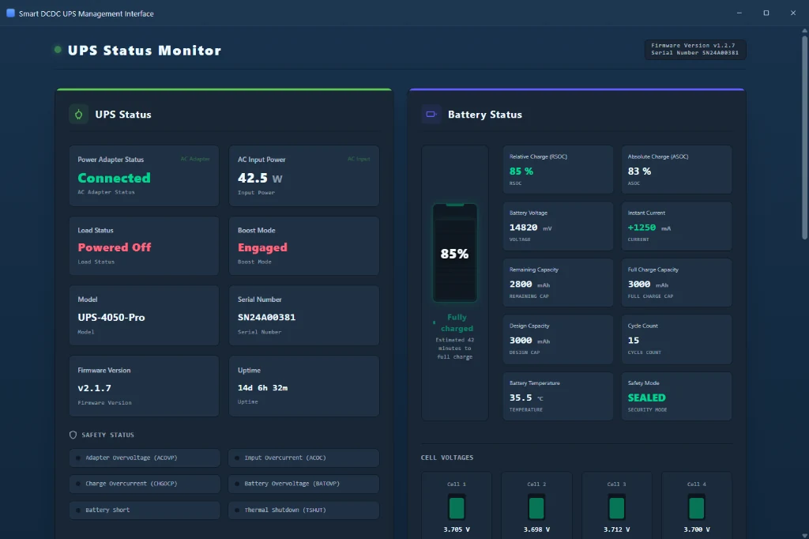Click the red "Powered Off" load status
Image resolution: width=809 pixels, height=539 pixels.
pyautogui.click(x=115, y=247)
